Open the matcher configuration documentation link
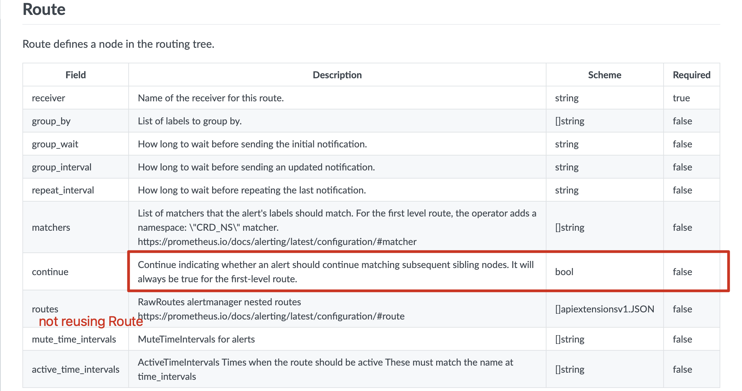This screenshot has width=742, height=391. pyautogui.click(x=277, y=242)
